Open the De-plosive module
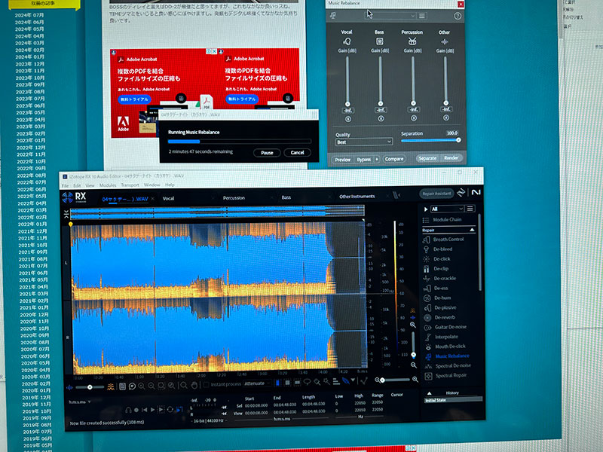The width and height of the screenshot is (603, 452). click(441, 307)
